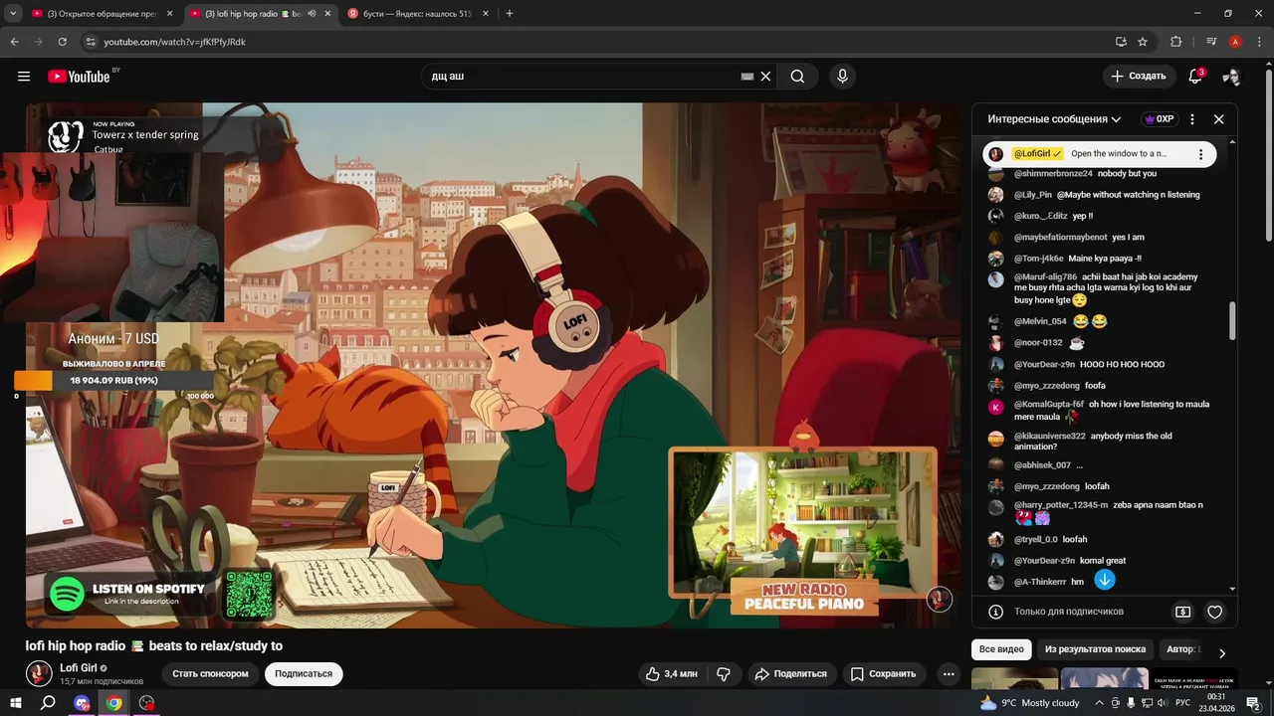Expand the Интересные сообщения chat mode dropdown
This screenshot has width=1274, height=716.
click(1054, 119)
